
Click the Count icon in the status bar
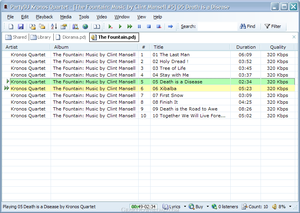pos(245,207)
